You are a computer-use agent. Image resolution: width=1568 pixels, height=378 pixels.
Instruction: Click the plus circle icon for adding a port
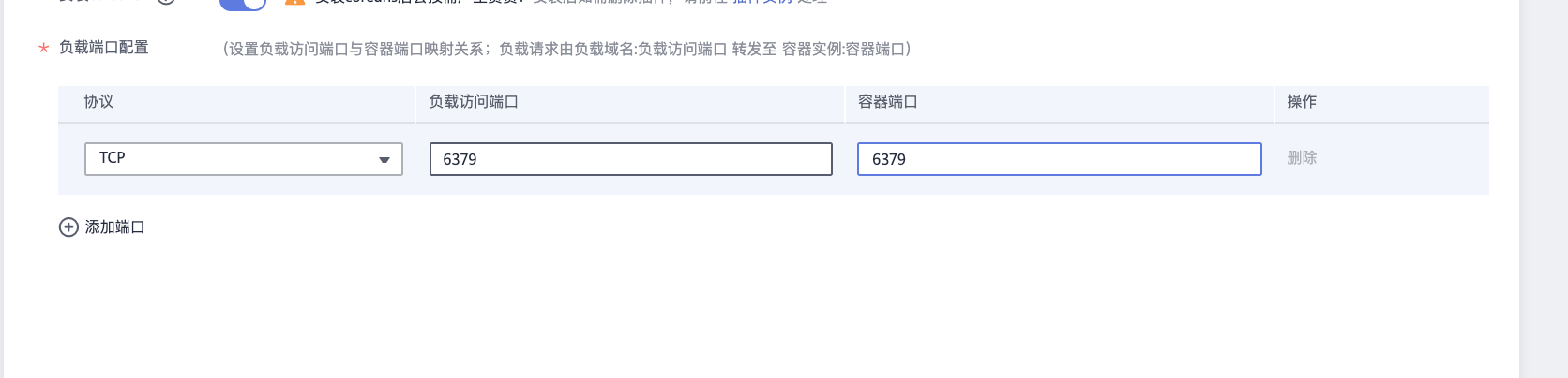coord(68,227)
